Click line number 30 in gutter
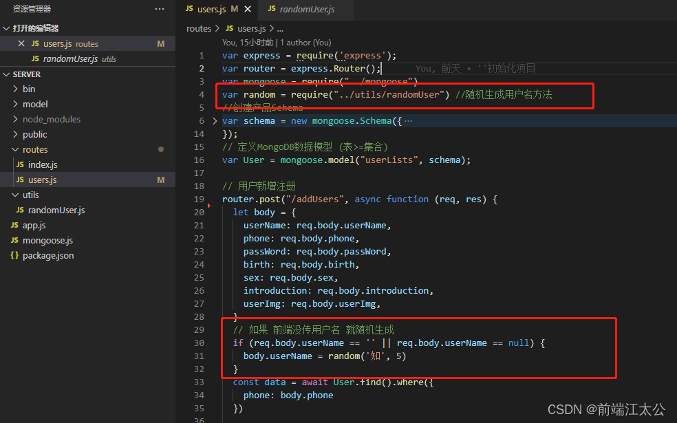 click(199, 343)
